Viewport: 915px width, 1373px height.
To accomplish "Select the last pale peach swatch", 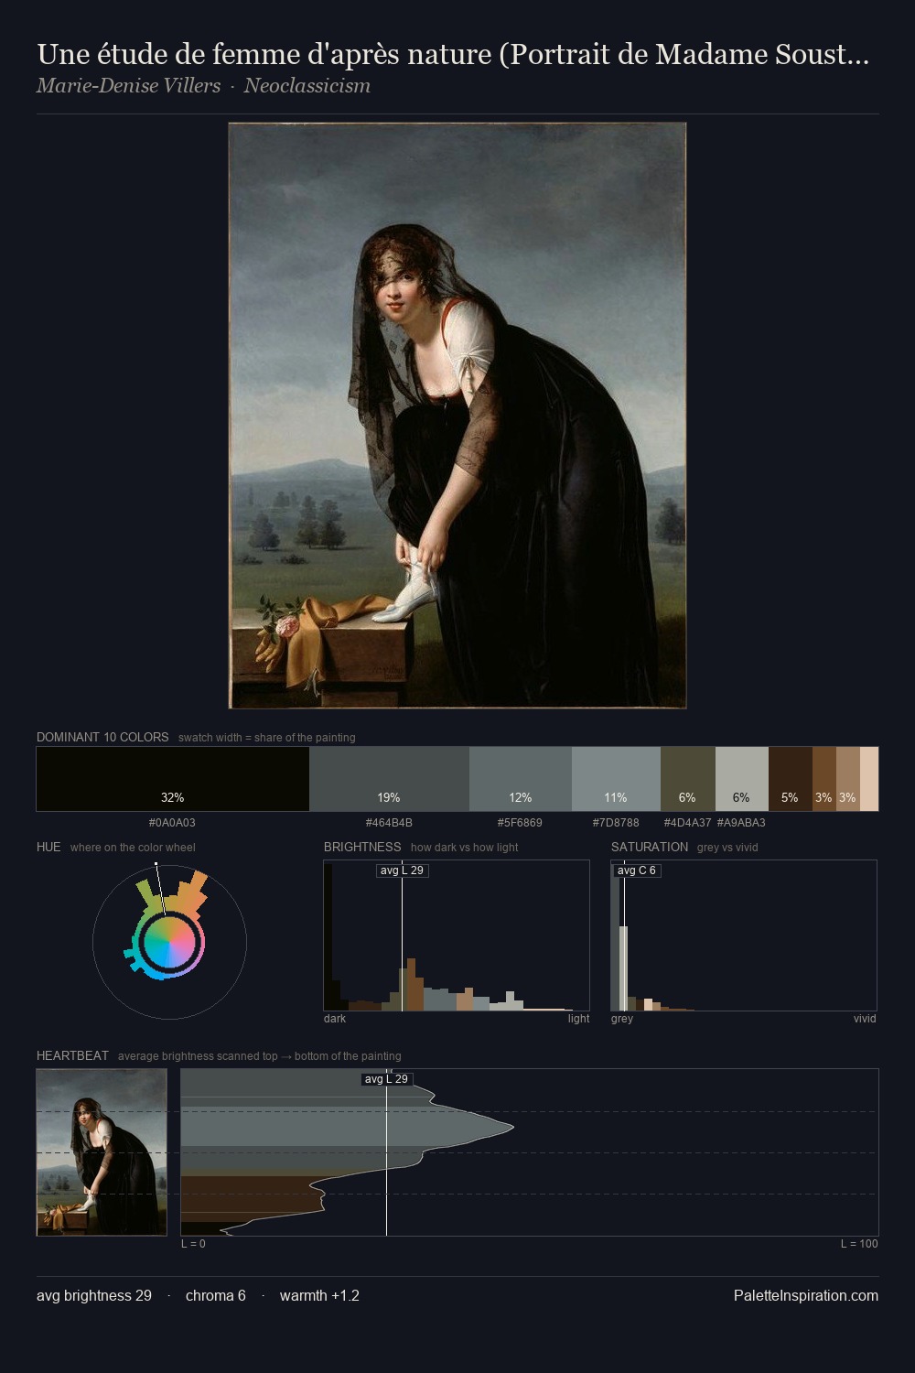I will tap(869, 779).
